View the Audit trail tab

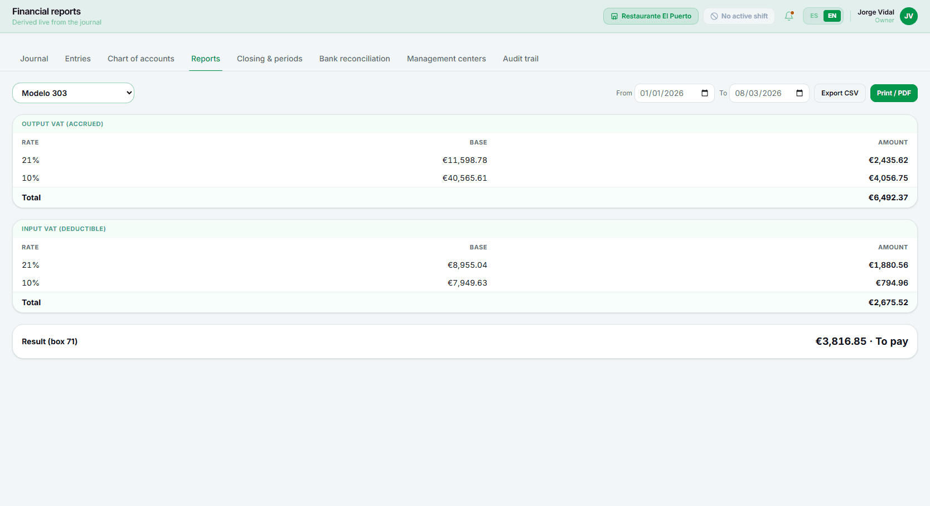point(520,59)
